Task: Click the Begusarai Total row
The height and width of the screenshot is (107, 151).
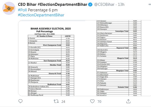Action: [119, 48]
